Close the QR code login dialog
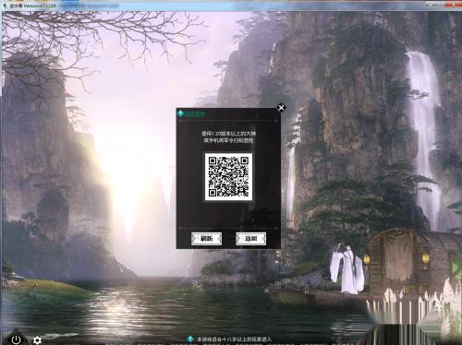462x345 pixels. click(x=281, y=108)
